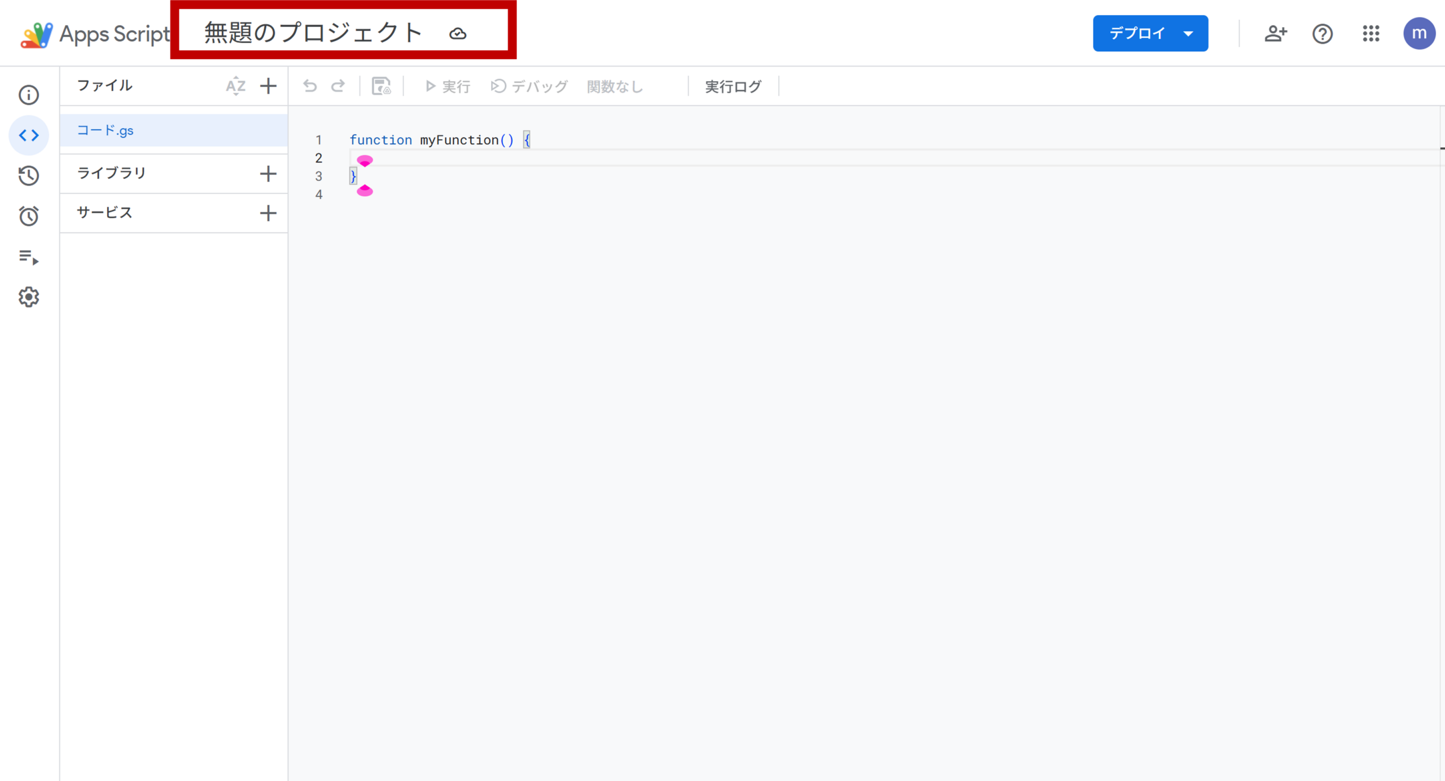This screenshot has height=781, width=1445.
Task: Click the 実行 run button
Action: point(448,86)
